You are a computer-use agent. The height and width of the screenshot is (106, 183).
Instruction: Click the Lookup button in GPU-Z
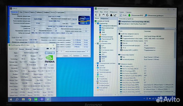(50, 53)
